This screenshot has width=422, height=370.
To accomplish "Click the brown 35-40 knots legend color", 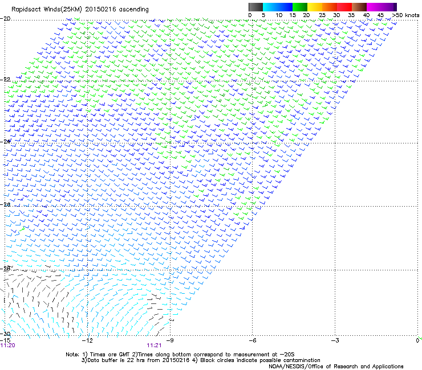I will 359,7.
